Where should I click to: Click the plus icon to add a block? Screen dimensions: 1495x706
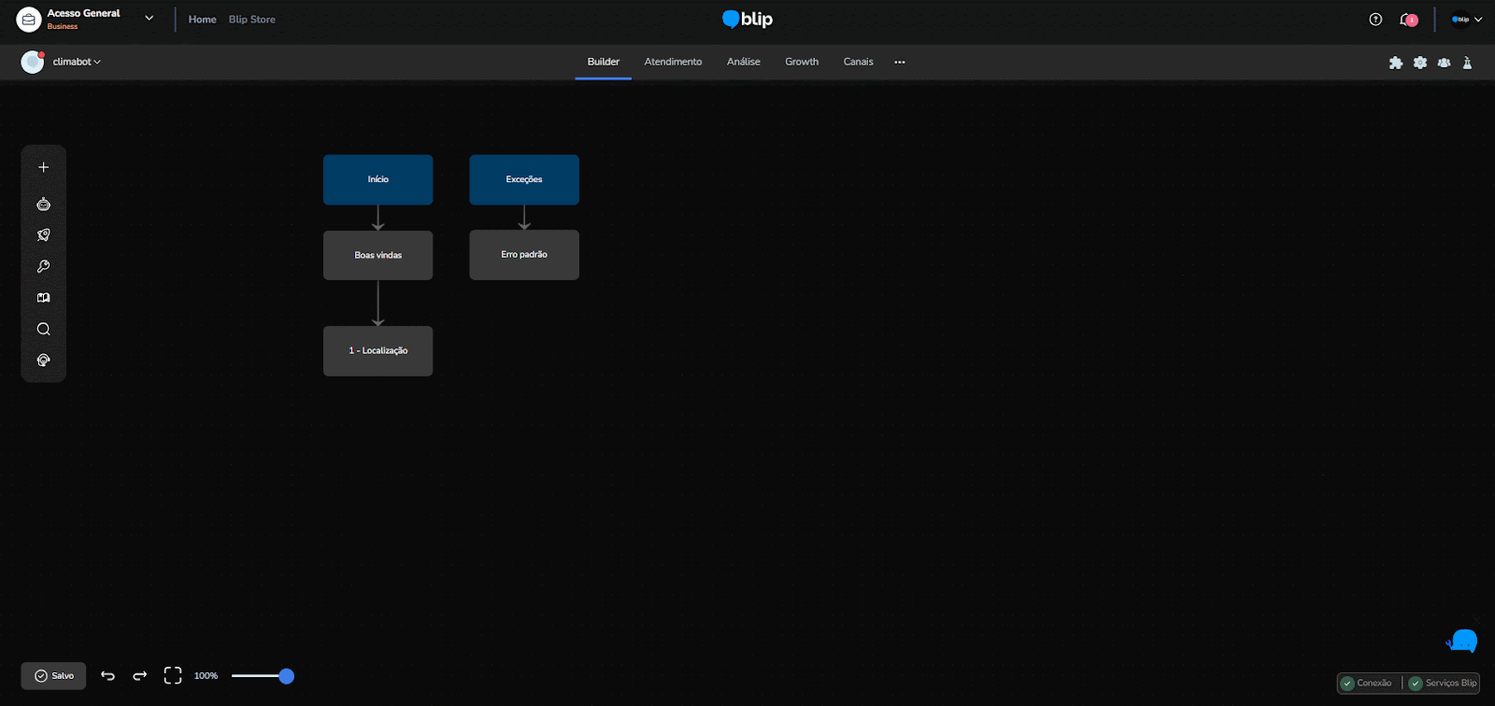point(43,167)
